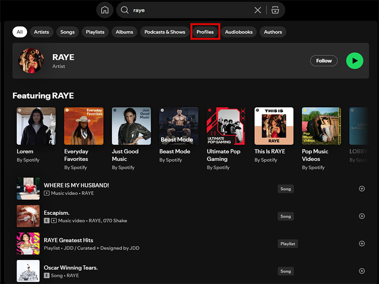Open the Browse icon in search bar
The width and height of the screenshot is (379, 284).
pyautogui.click(x=275, y=10)
